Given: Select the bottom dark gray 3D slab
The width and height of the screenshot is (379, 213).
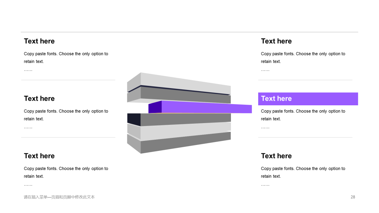Looking at the screenshot, I should (179, 143).
